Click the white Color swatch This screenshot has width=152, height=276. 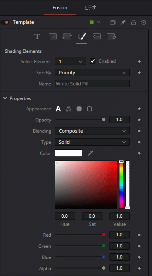(68, 153)
